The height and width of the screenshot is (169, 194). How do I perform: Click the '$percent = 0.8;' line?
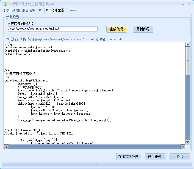click(43, 107)
